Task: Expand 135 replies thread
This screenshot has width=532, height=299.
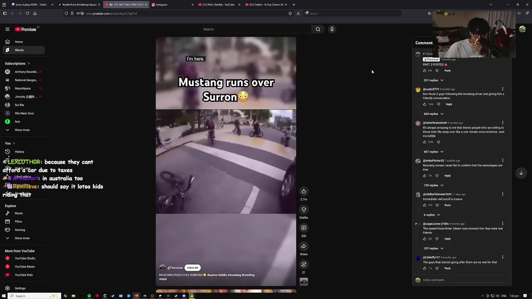Action: pos(433,185)
